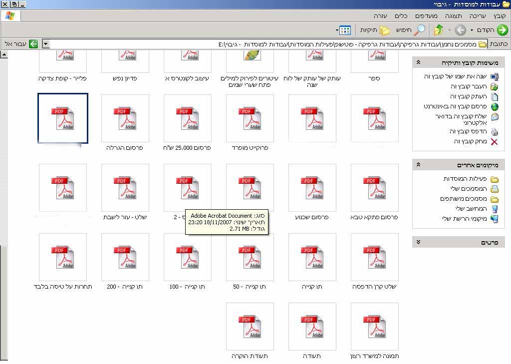The image size is (511, 364).
Task: Click file name עיצוב לקונטרס א
Action: (x=187, y=78)
